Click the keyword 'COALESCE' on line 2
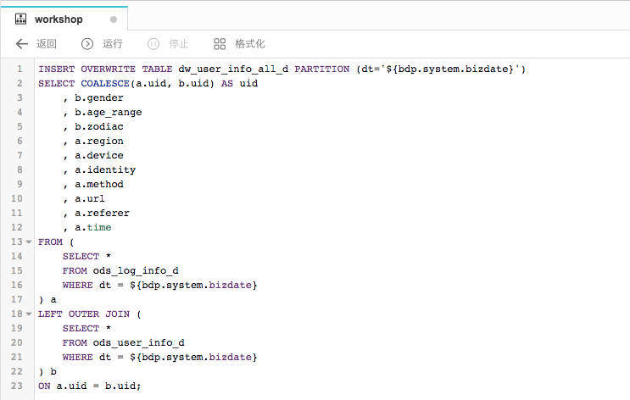The image size is (630, 400). pyautogui.click(x=105, y=84)
